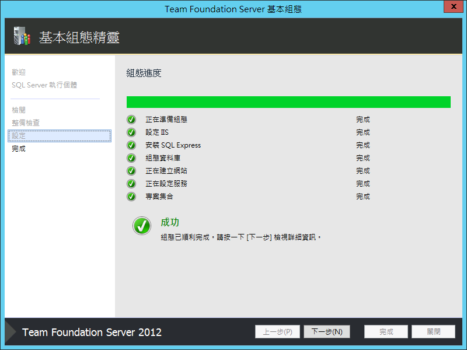Click the 安裝 SQL Express task label
This screenshot has width=467, height=350.
point(173,145)
